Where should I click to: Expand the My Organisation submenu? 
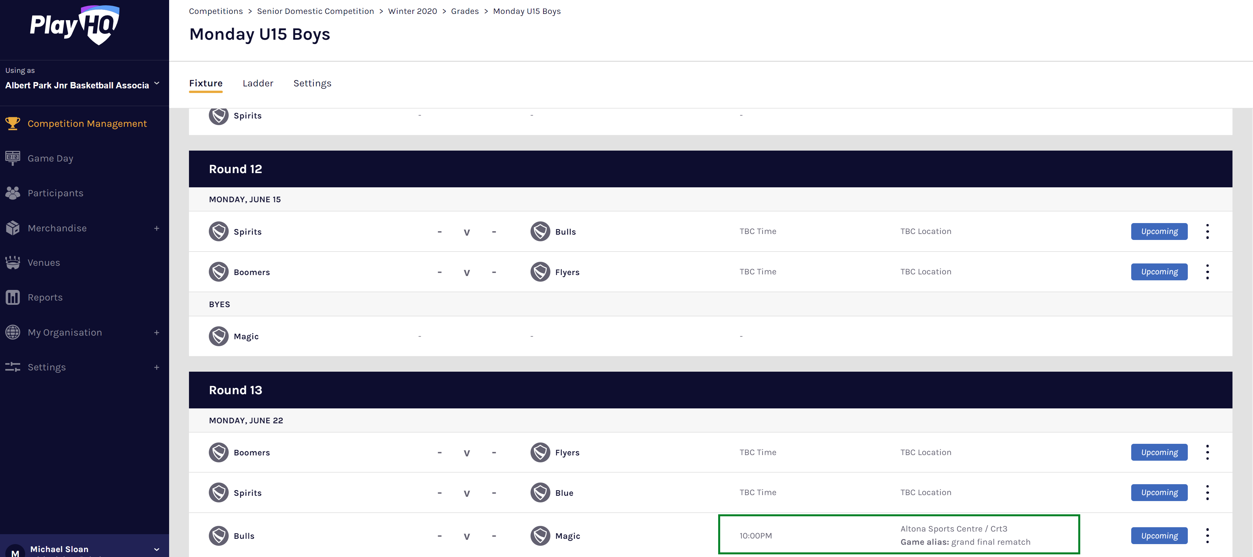[157, 333]
